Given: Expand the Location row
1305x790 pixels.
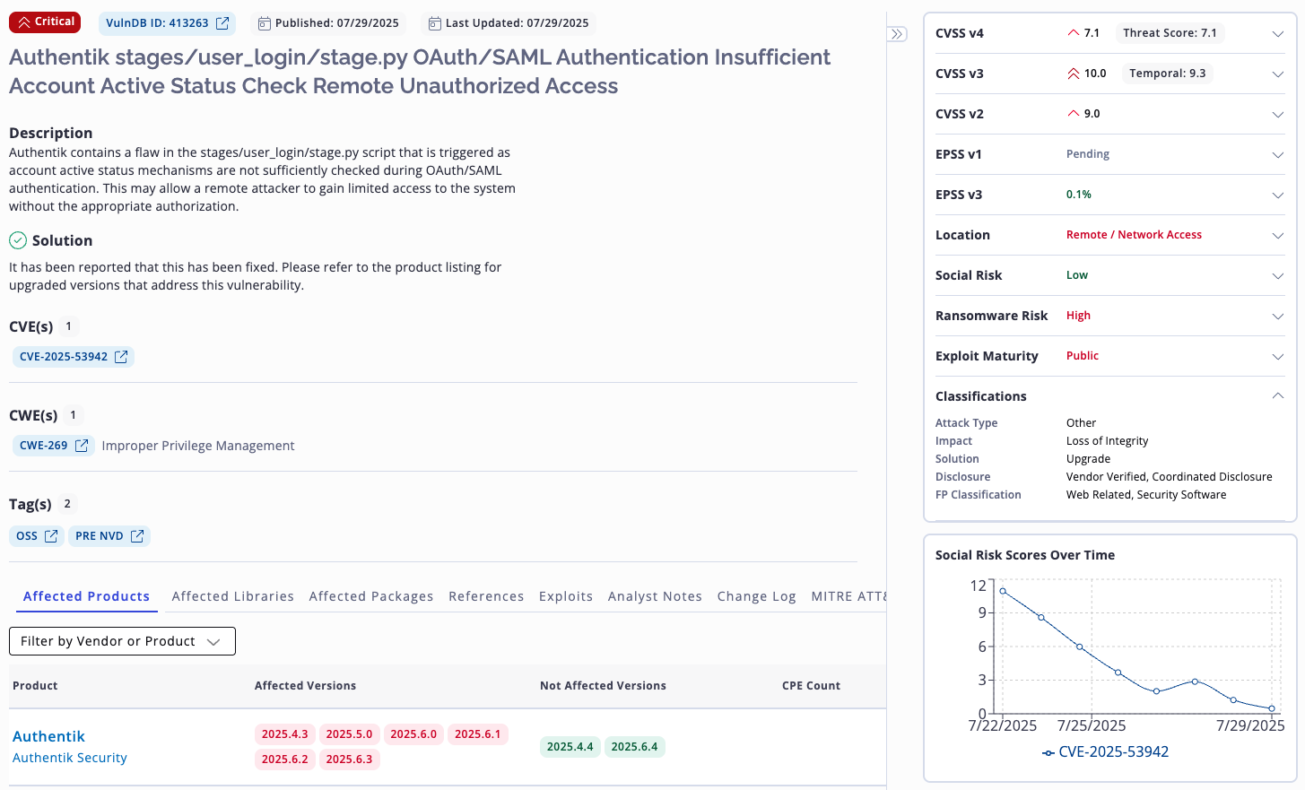Looking at the screenshot, I should [1278, 236].
